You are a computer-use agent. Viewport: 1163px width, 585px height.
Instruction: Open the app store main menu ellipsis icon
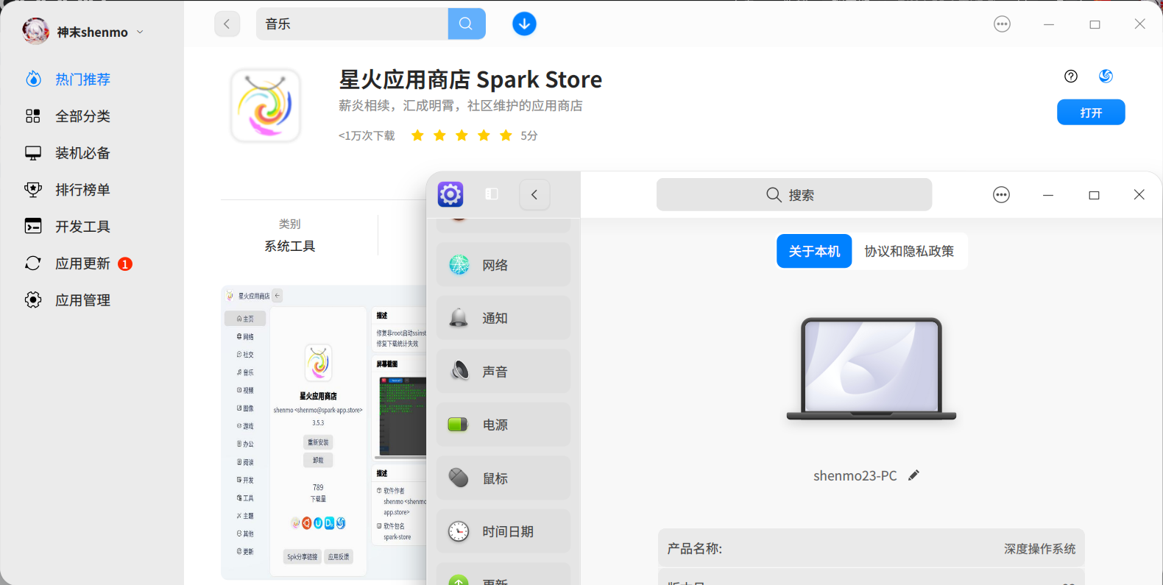1002,24
